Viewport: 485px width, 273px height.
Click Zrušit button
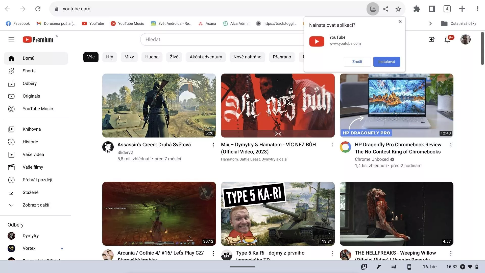(357, 62)
